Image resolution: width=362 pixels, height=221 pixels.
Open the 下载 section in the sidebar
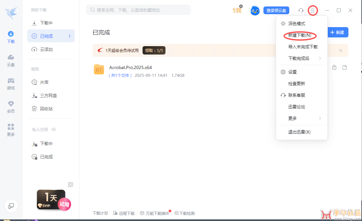pos(11,37)
